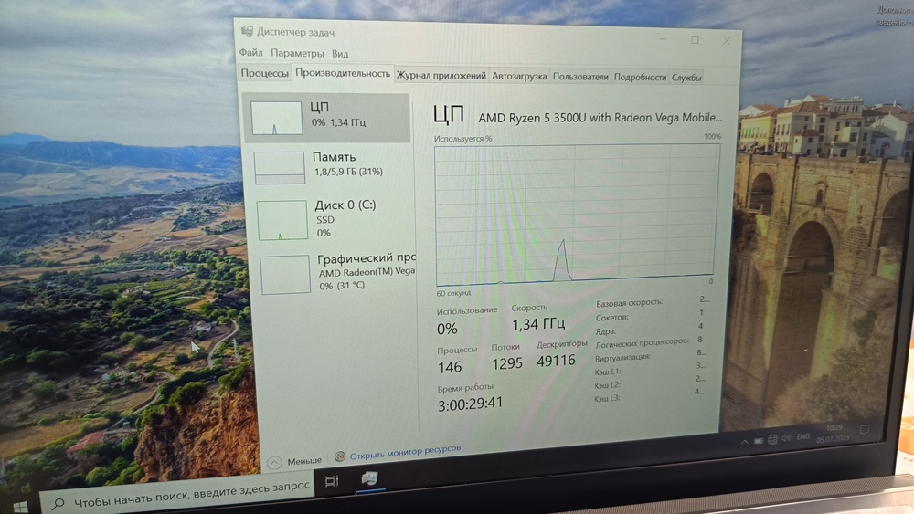Expand hidden system tray icons chevron
Image resolution: width=914 pixels, height=514 pixels.
744,443
